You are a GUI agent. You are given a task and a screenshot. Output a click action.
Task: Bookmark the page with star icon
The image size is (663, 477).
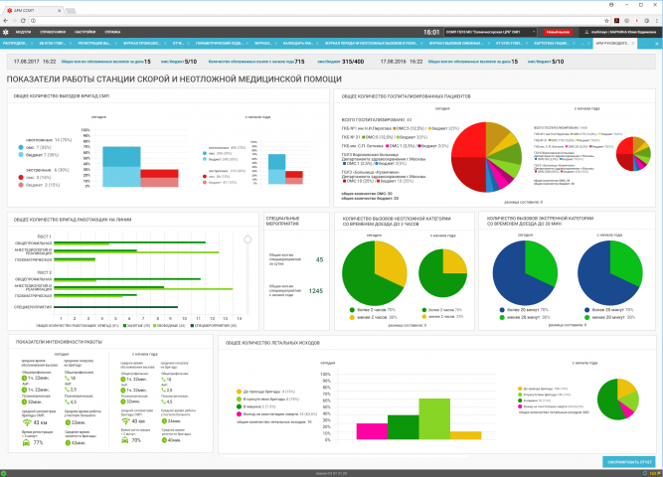tap(606, 20)
